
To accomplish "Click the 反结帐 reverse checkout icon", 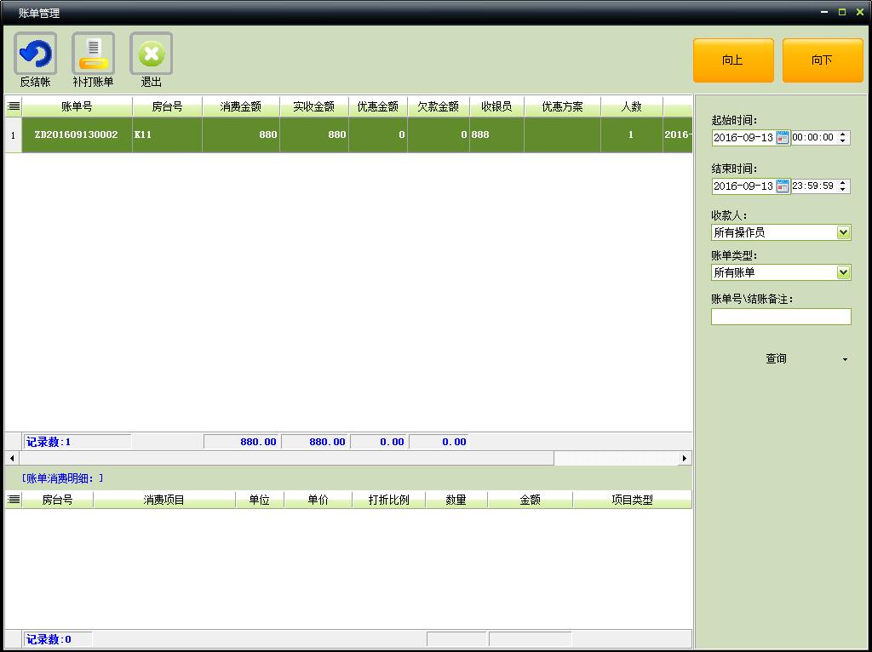I will 35,54.
